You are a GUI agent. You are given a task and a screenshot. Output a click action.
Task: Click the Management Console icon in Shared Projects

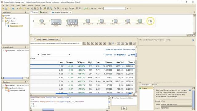pyautogui.click(x=6, y=51)
